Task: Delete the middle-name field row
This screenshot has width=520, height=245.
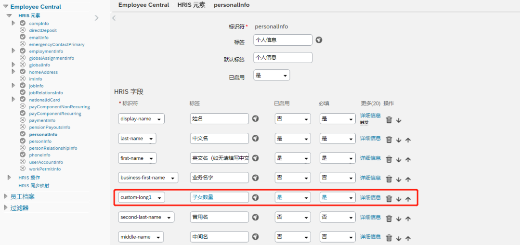Action: click(x=390, y=238)
